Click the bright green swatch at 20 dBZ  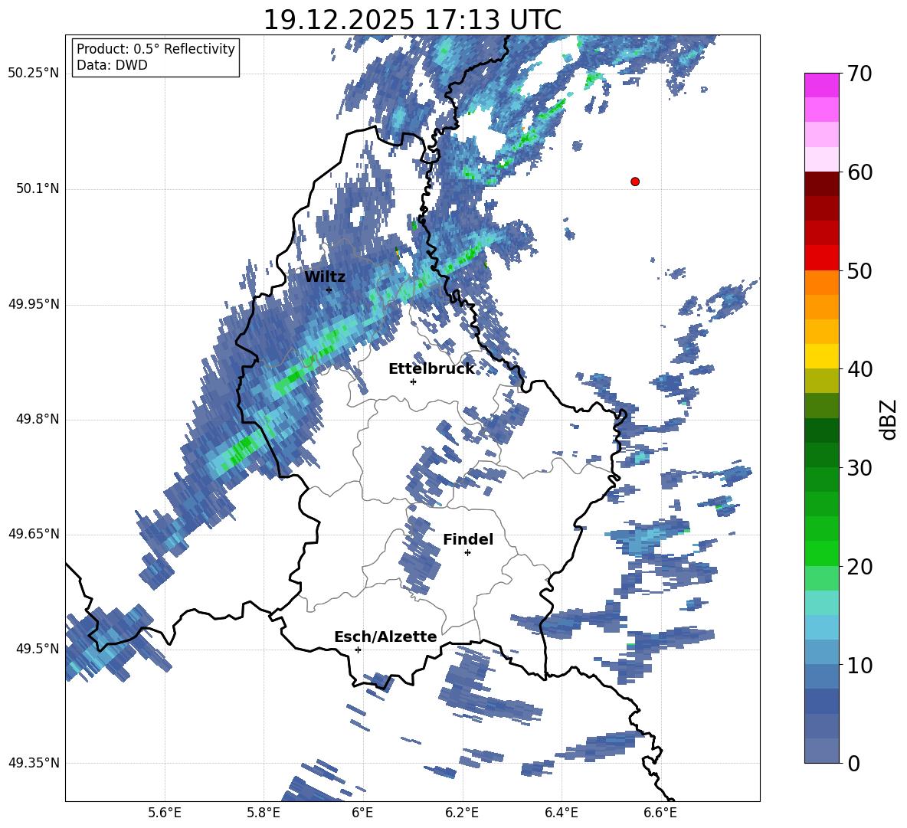(x=821, y=553)
